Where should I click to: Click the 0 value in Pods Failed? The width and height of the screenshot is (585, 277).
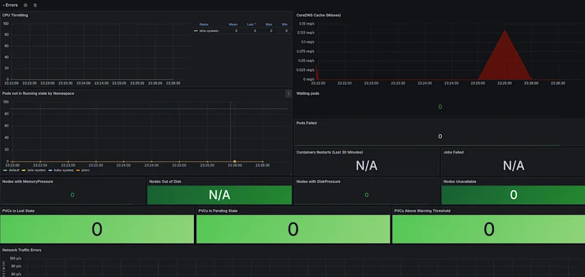click(440, 137)
